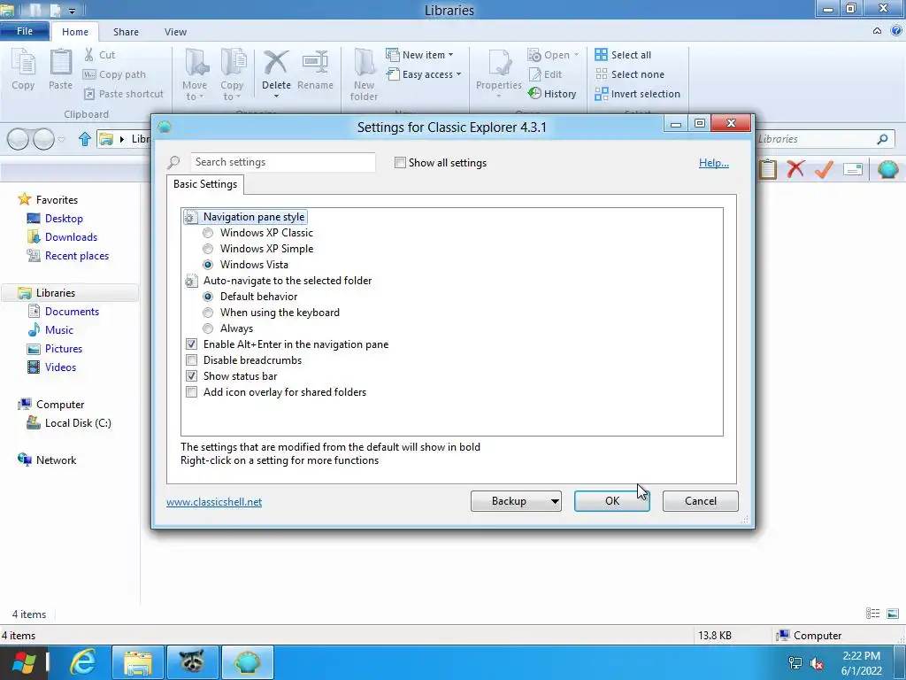The image size is (906, 680).
Task: Click the Edit icon in ribbon
Action: coord(535,74)
